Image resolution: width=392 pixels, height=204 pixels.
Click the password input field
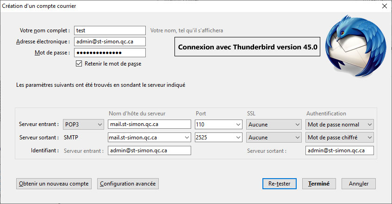(x=110, y=53)
